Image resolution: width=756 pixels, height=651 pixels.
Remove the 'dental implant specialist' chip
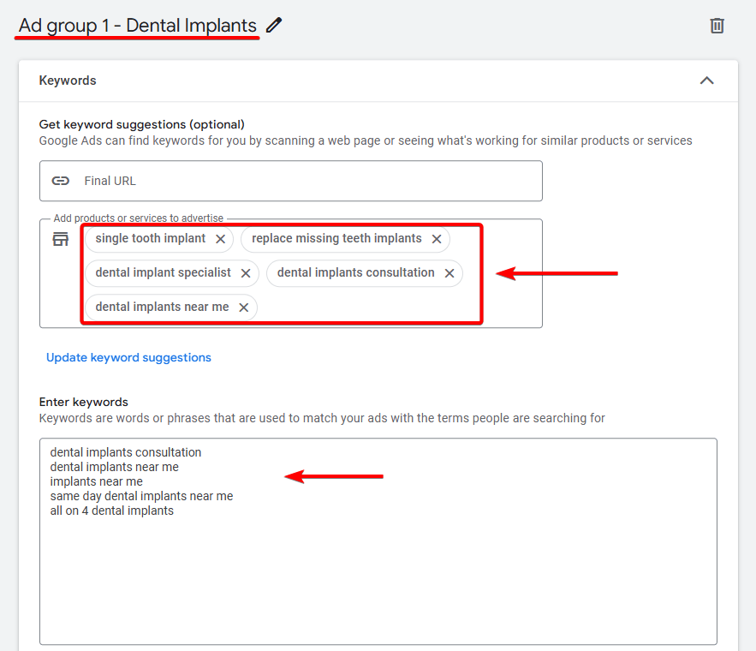246,273
